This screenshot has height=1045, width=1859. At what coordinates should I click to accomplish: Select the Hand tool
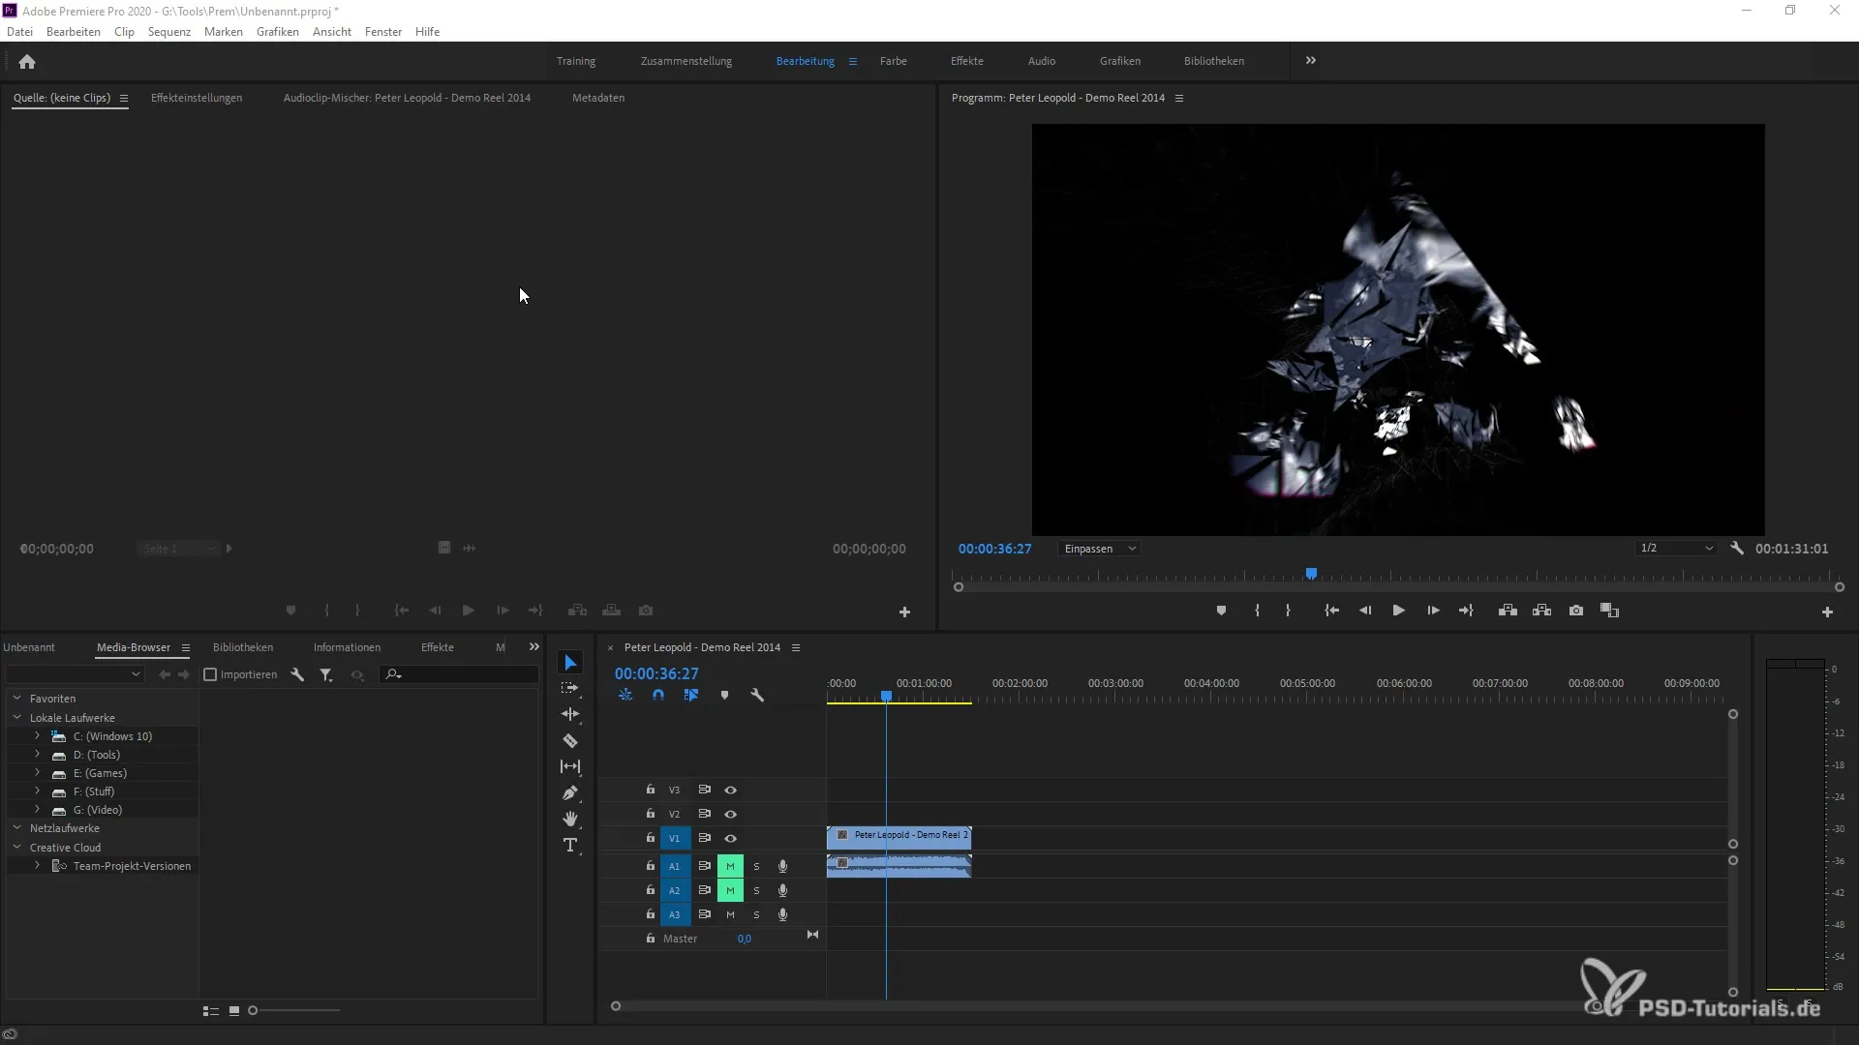(x=570, y=819)
